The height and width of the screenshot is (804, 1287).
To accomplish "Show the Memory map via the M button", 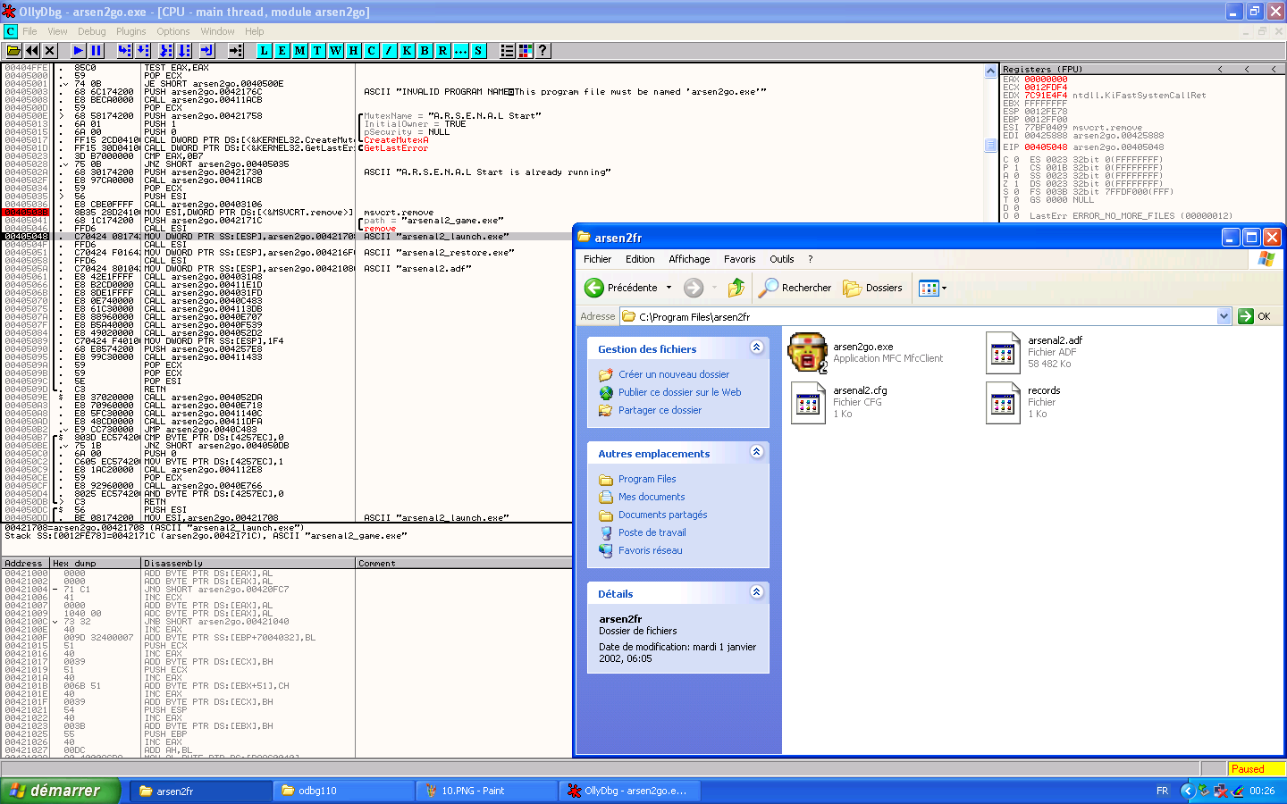I will [299, 51].
